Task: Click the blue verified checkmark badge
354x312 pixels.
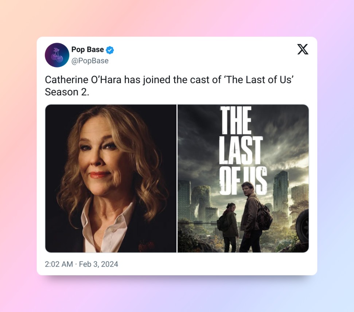Action: (110, 50)
